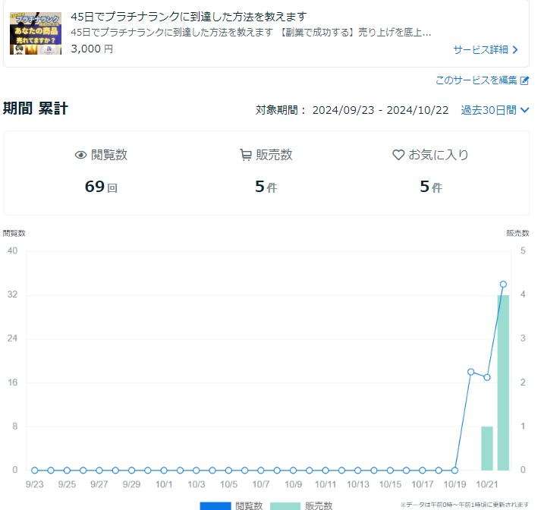Screen dimensions: 544x510
Task: Open the サービス詳細 link
Action: 480,50
